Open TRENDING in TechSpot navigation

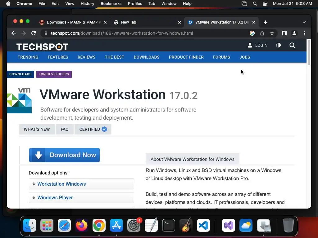(28, 57)
